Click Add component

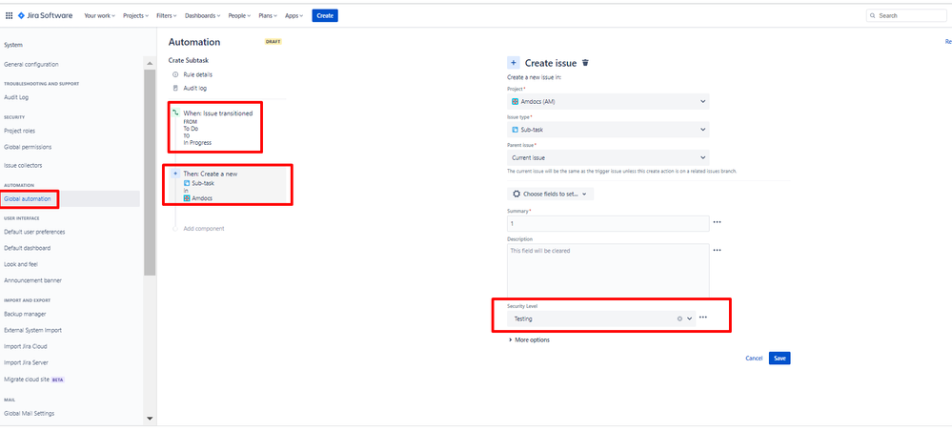[x=203, y=229]
